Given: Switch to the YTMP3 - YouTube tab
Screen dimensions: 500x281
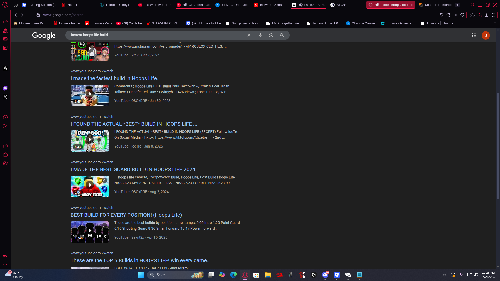Looking at the screenshot, I should pyautogui.click(x=232, y=5).
